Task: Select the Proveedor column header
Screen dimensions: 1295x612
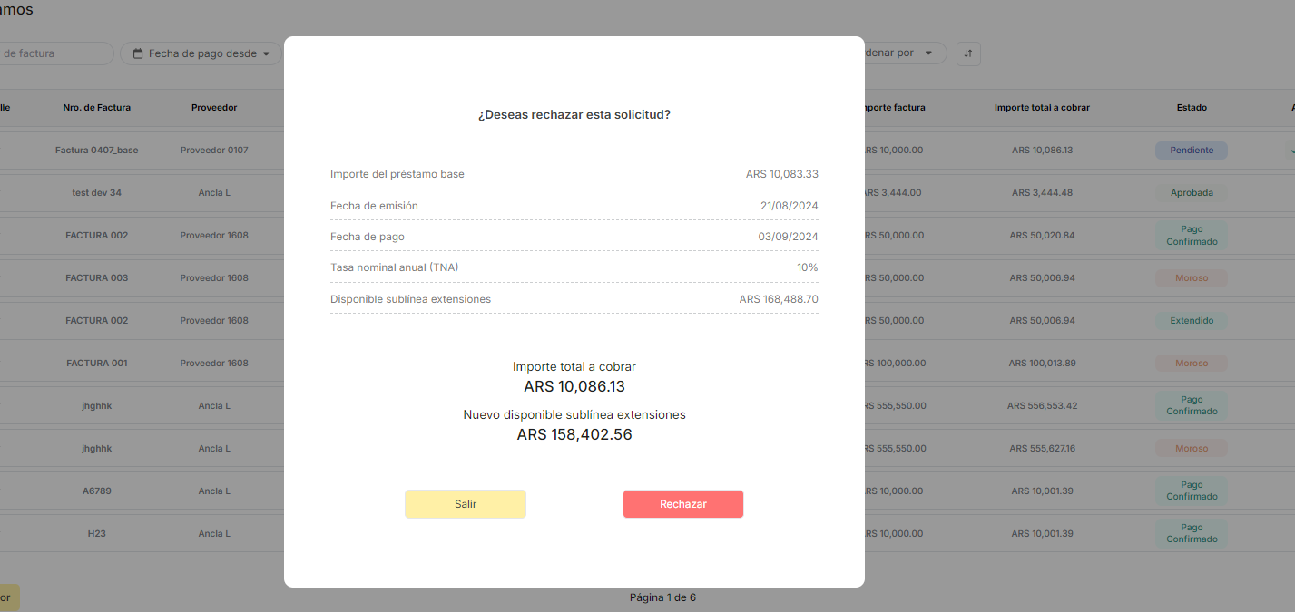Action: click(214, 107)
